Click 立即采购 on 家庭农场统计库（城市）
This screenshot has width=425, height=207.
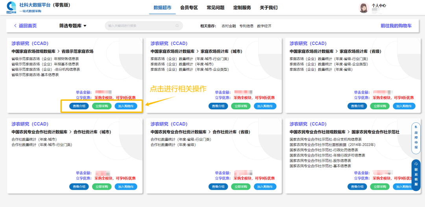coord(241,106)
